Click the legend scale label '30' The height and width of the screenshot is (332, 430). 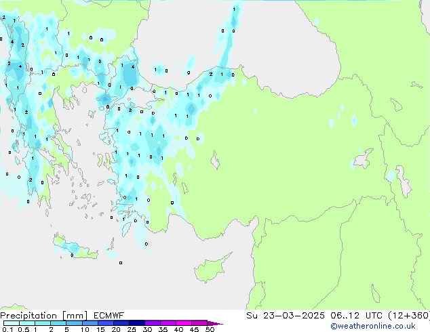pos(147,329)
